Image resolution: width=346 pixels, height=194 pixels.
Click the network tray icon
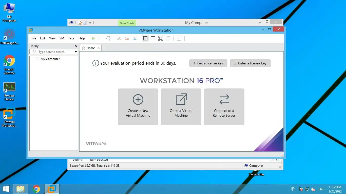click(307, 189)
